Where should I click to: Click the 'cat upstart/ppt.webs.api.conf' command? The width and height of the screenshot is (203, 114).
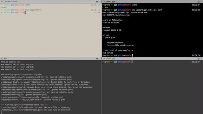147,10
